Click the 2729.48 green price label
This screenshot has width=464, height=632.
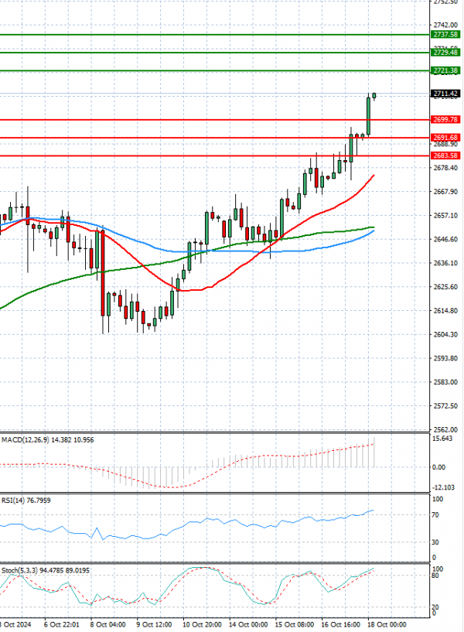[445, 53]
